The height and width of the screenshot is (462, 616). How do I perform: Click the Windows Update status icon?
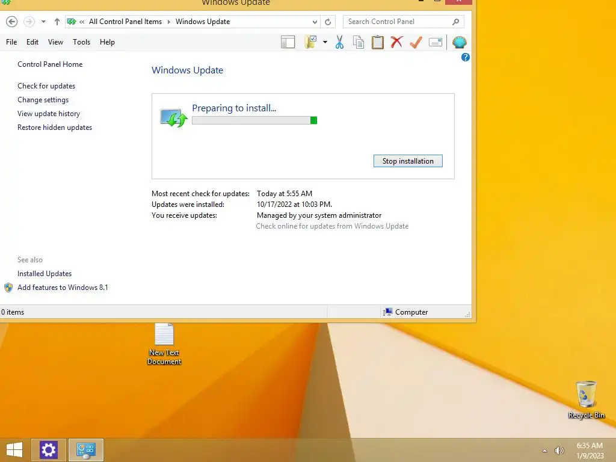pos(174,117)
